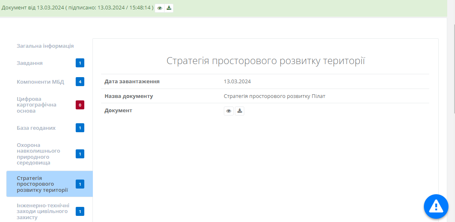Open Охорона навколишнього природного середовища section

click(x=38, y=154)
